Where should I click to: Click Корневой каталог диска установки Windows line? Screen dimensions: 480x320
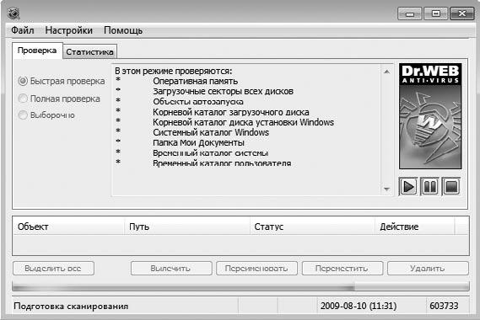[243, 122]
